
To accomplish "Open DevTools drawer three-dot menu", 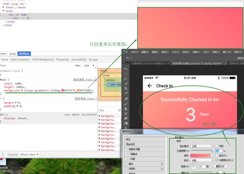I will coord(3,154).
